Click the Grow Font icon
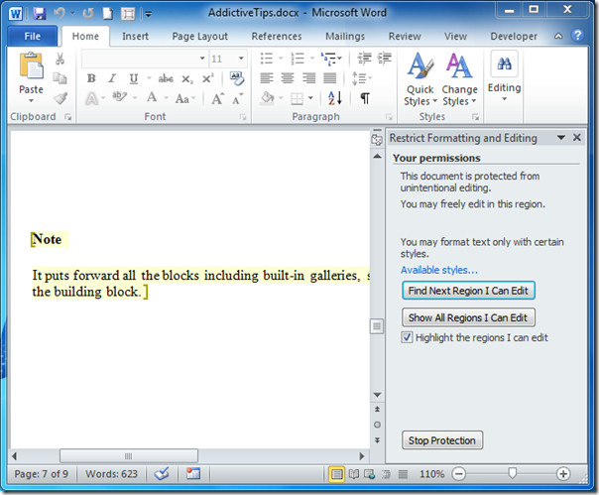Screen dimensions: 599x495 [x=218, y=98]
